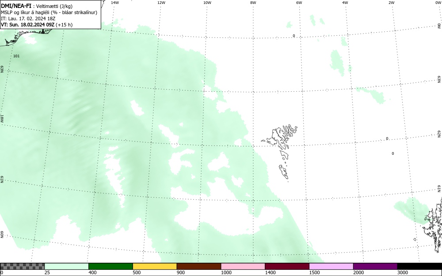
Task: Click the black above-3000 legend swatch
Action: coord(419,266)
